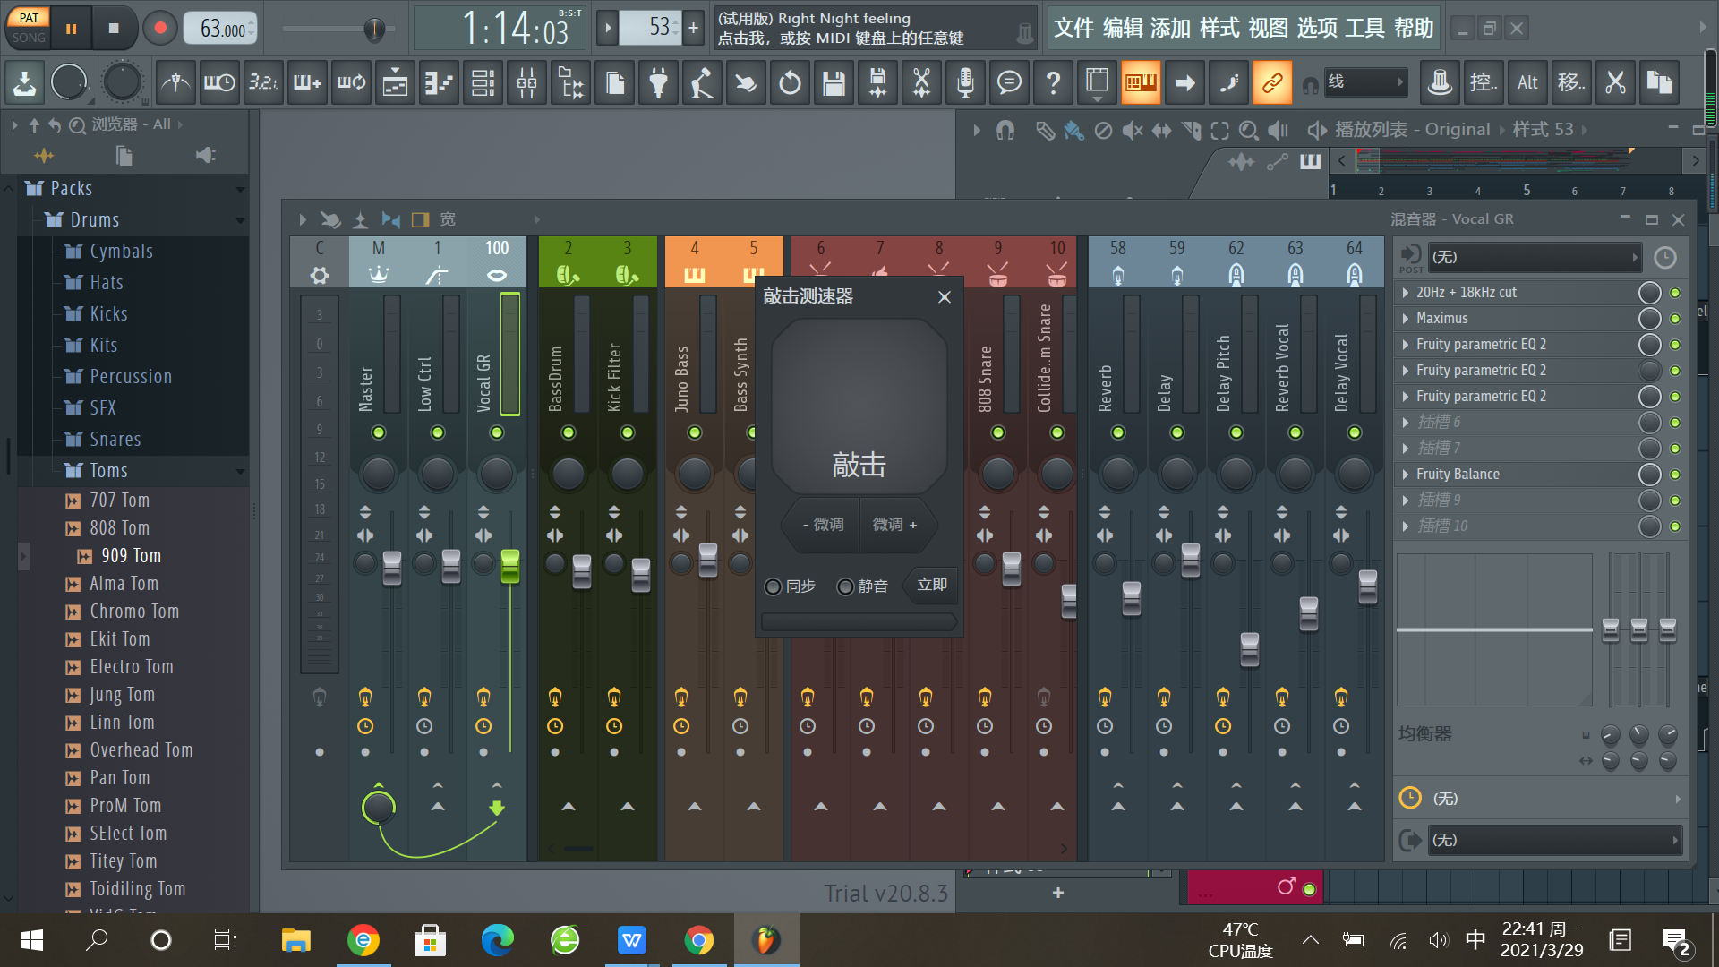Click the microphone recording toolbar icon
The image size is (1719, 967).
(x=965, y=83)
